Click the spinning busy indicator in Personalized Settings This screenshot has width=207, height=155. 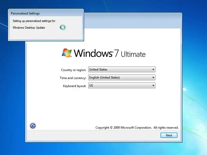point(63,27)
